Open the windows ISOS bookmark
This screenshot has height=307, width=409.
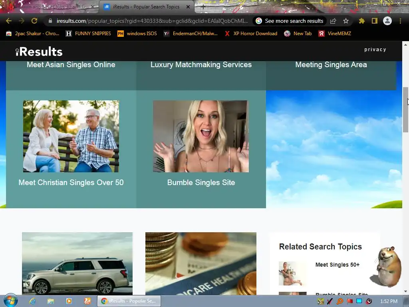point(137,34)
